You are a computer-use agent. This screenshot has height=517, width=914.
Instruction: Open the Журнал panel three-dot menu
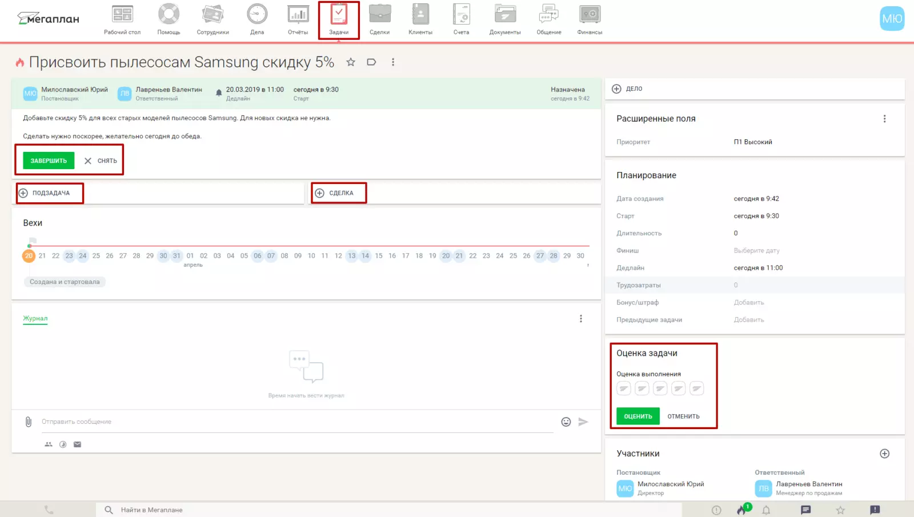coord(581,319)
